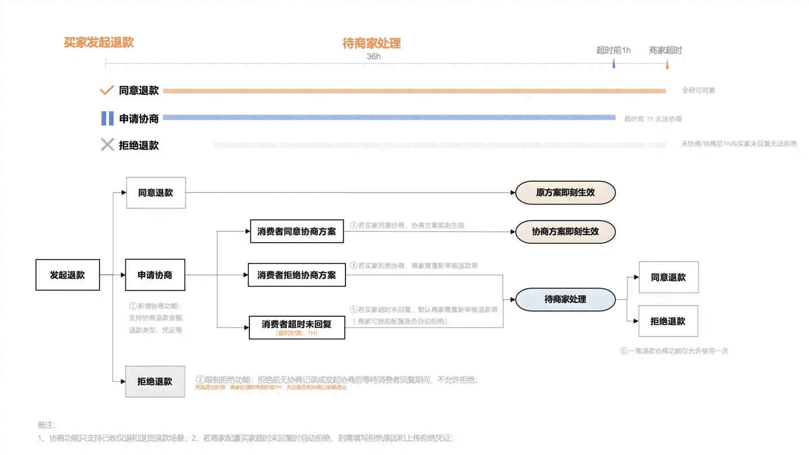Viewport: 809px width, 455px height.
Task: Click note ⑤若买家超时未回复
Action: coord(424,309)
